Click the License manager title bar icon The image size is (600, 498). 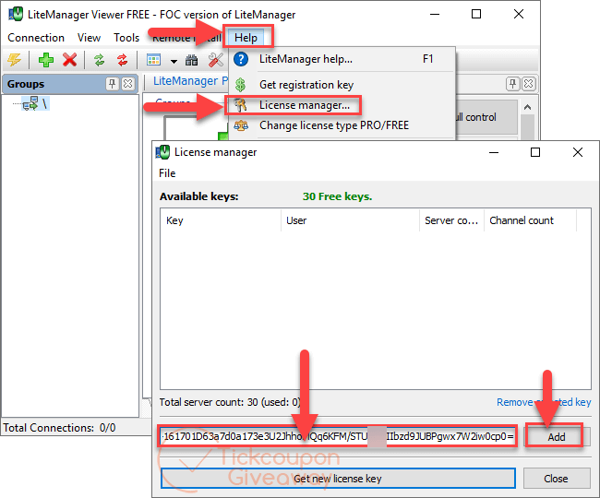[162, 152]
